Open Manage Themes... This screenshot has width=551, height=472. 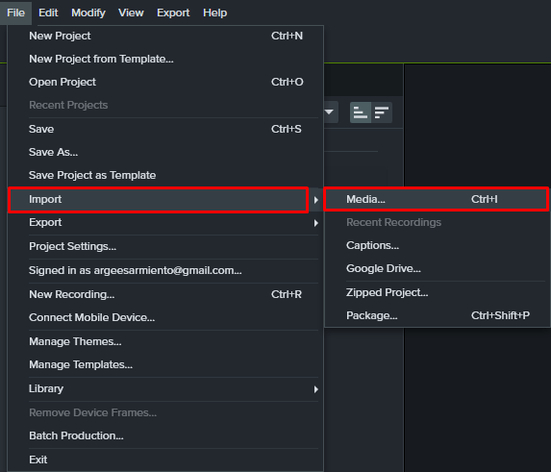[x=165, y=341]
